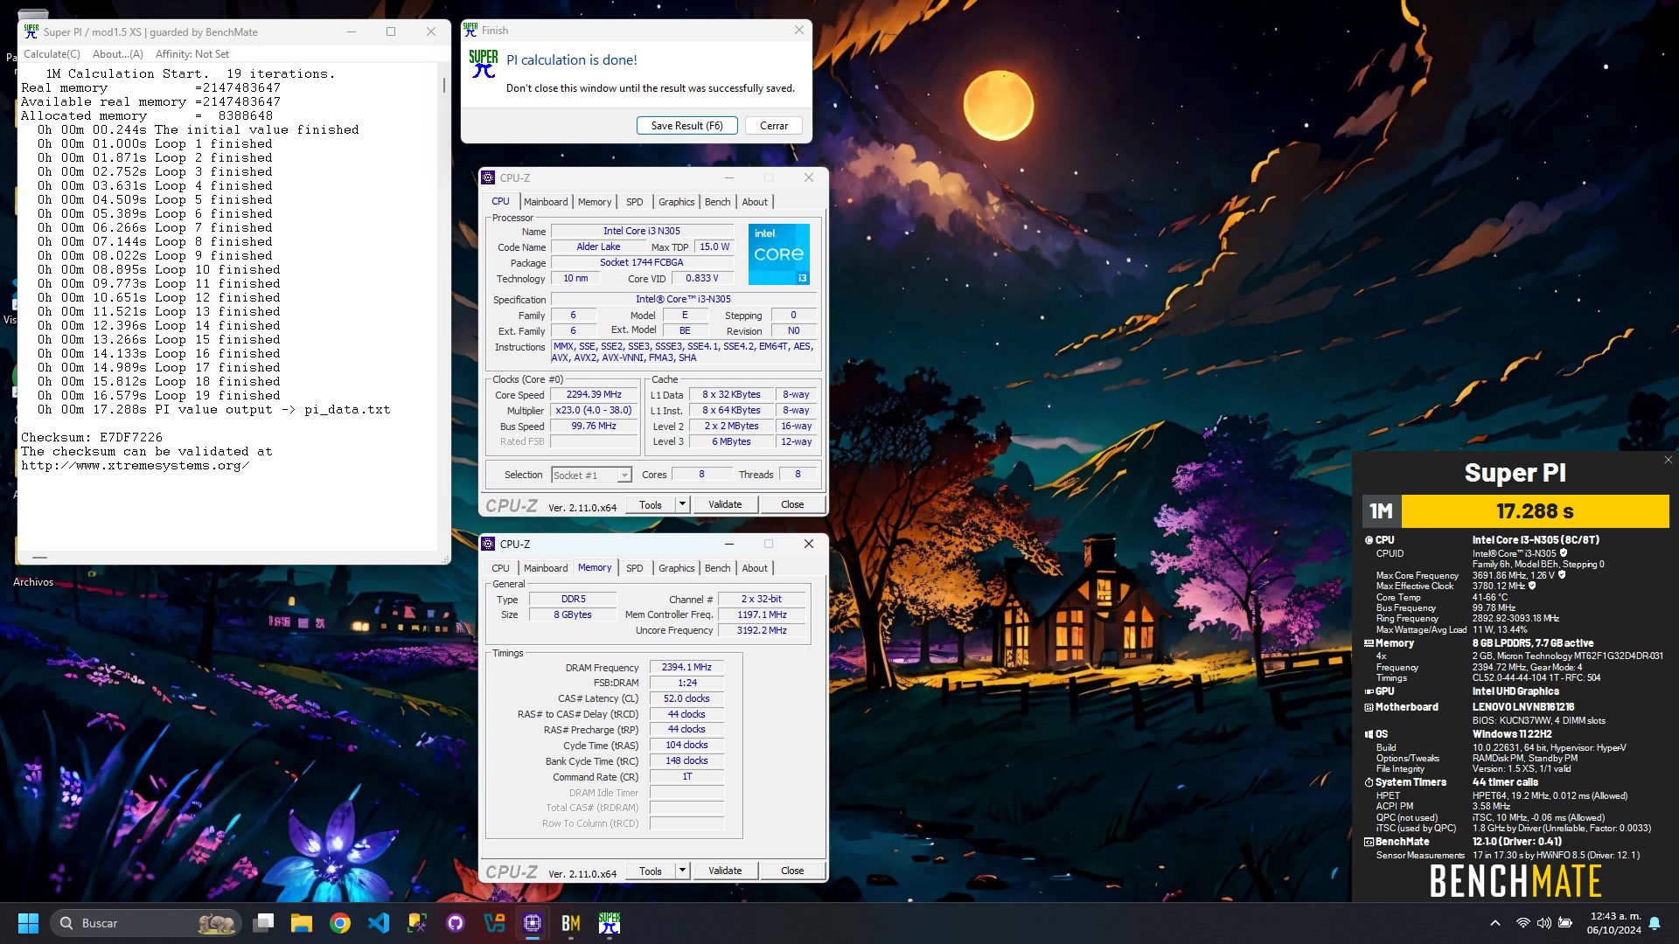1679x944 pixels.
Task: Click Affinity: Not Set in Super PI
Action: pos(192,54)
